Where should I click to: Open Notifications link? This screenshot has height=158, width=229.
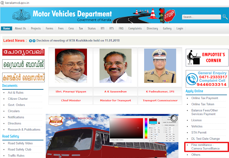coord(16,117)
